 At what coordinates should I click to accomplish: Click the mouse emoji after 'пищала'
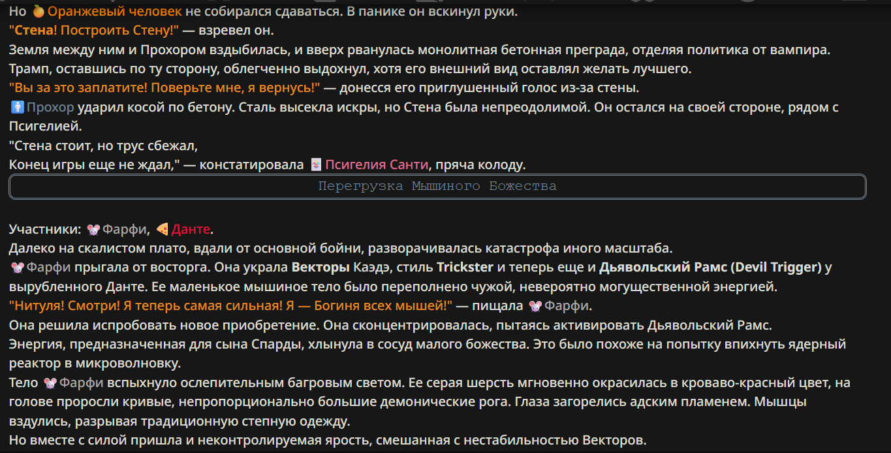[x=535, y=305]
